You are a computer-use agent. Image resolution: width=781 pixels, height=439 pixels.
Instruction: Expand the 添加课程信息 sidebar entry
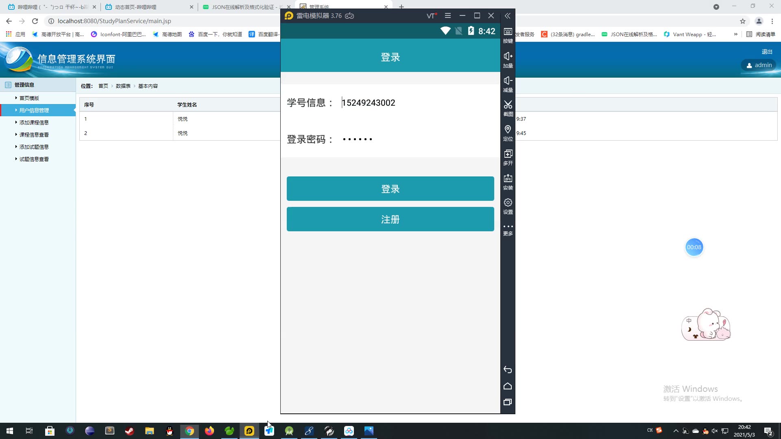pyautogui.click(x=34, y=122)
